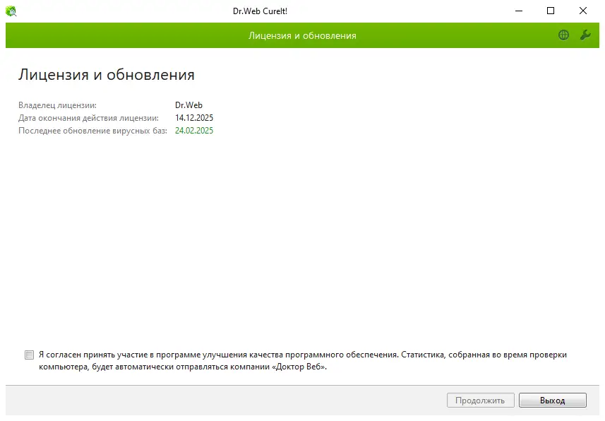
Task: Click the Последнее обновление вирусных баз label
Action: tap(92, 131)
